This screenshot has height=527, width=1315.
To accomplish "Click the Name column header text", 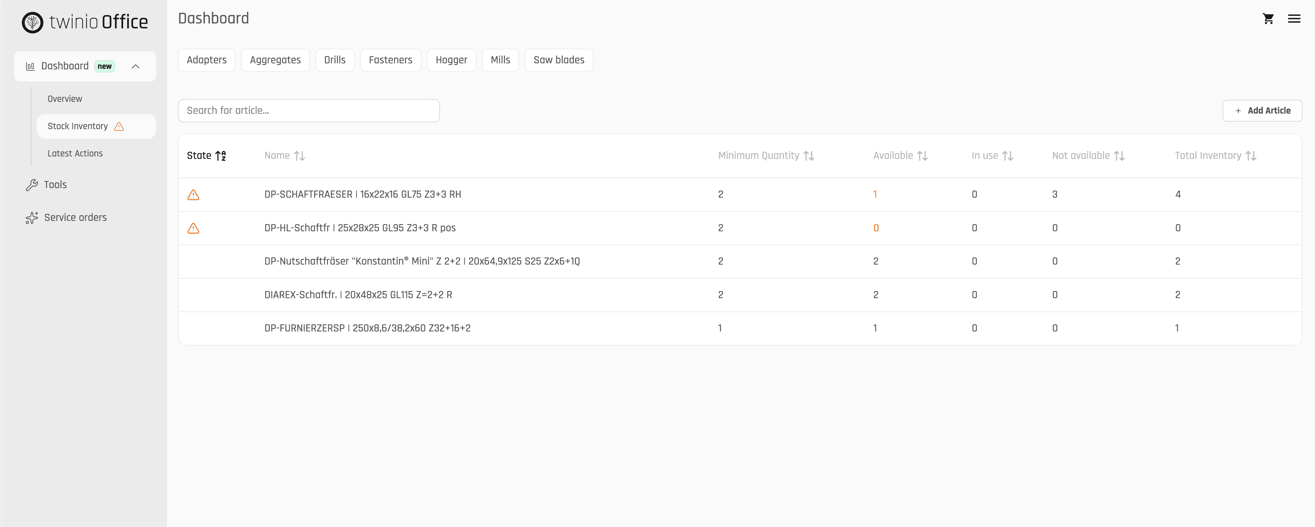I will point(277,156).
